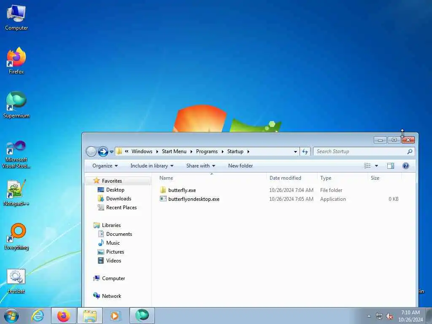Select butterflyondesktop.exe application file
This screenshot has width=432, height=324.
coord(194,199)
